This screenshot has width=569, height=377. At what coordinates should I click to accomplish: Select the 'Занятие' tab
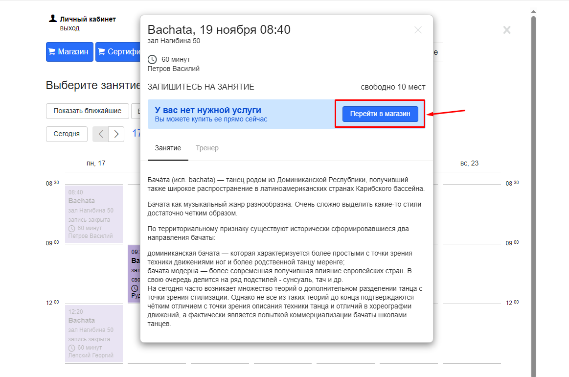(168, 148)
